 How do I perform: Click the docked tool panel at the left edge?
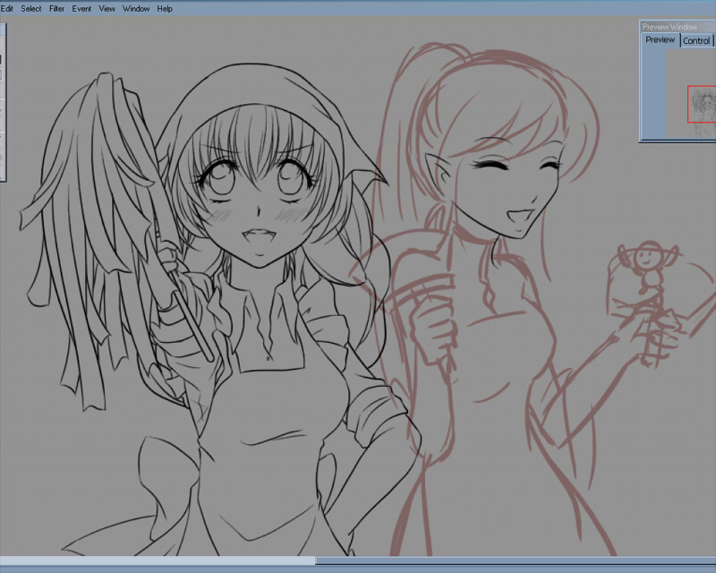[3, 98]
